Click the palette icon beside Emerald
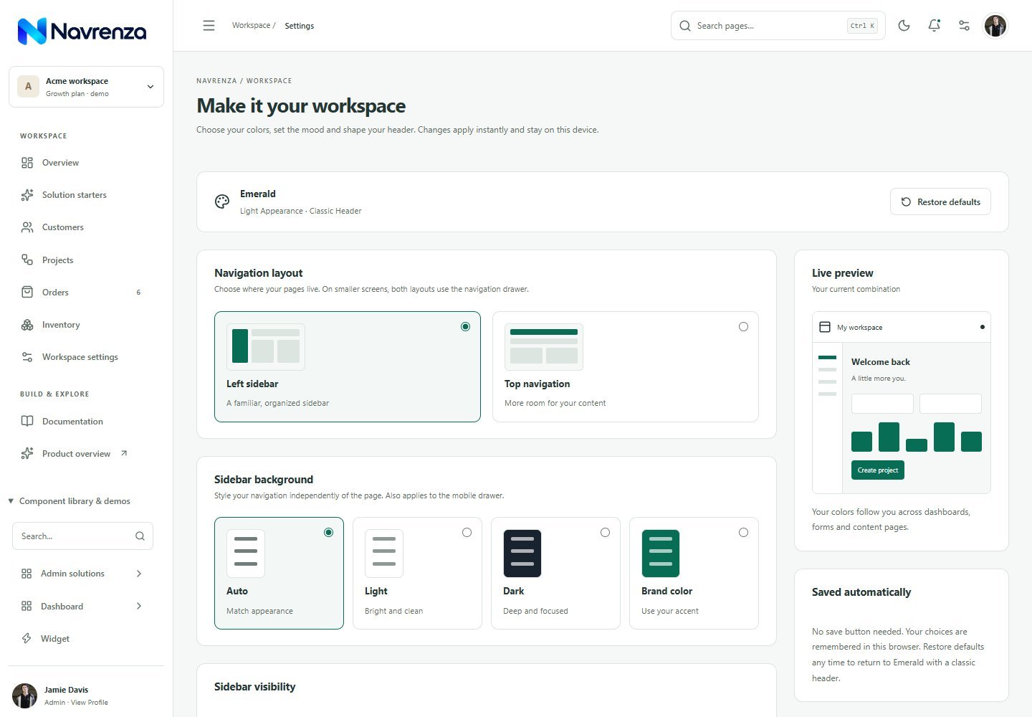This screenshot has width=1032, height=717. [x=222, y=201]
